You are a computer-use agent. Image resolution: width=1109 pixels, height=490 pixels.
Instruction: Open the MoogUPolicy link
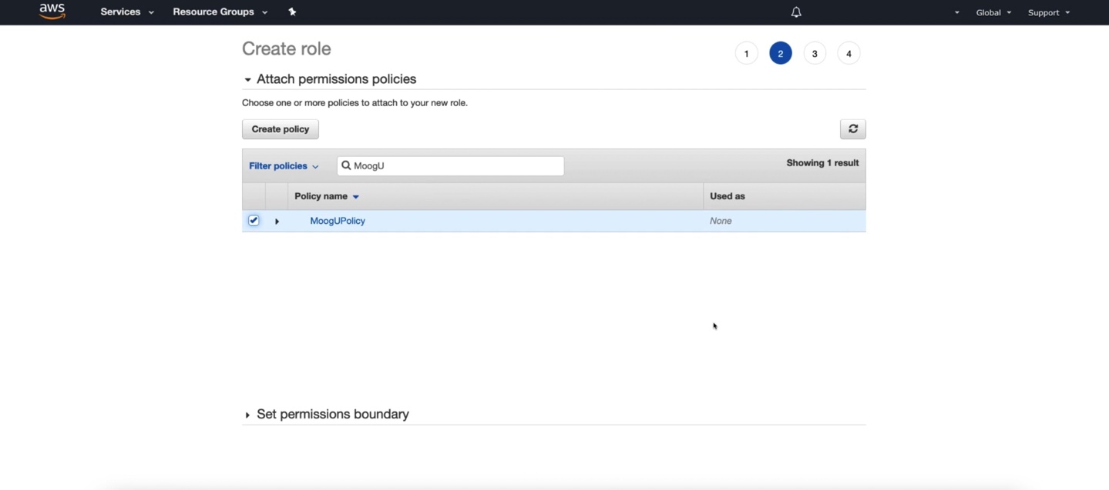tap(338, 221)
